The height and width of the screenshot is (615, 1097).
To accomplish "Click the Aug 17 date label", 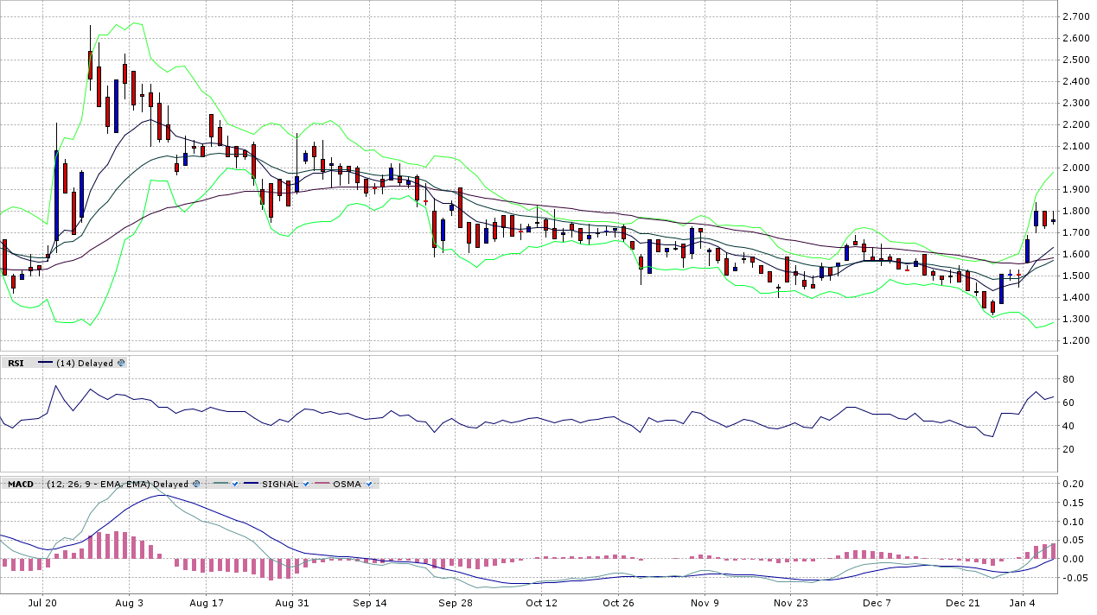I will (207, 602).
